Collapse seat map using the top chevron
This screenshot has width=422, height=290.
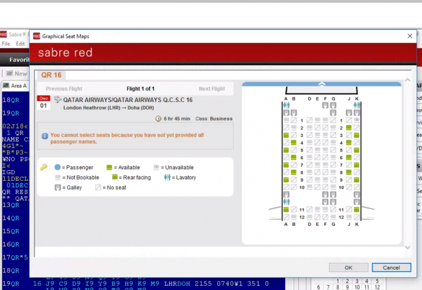click(x=321, y=84)
